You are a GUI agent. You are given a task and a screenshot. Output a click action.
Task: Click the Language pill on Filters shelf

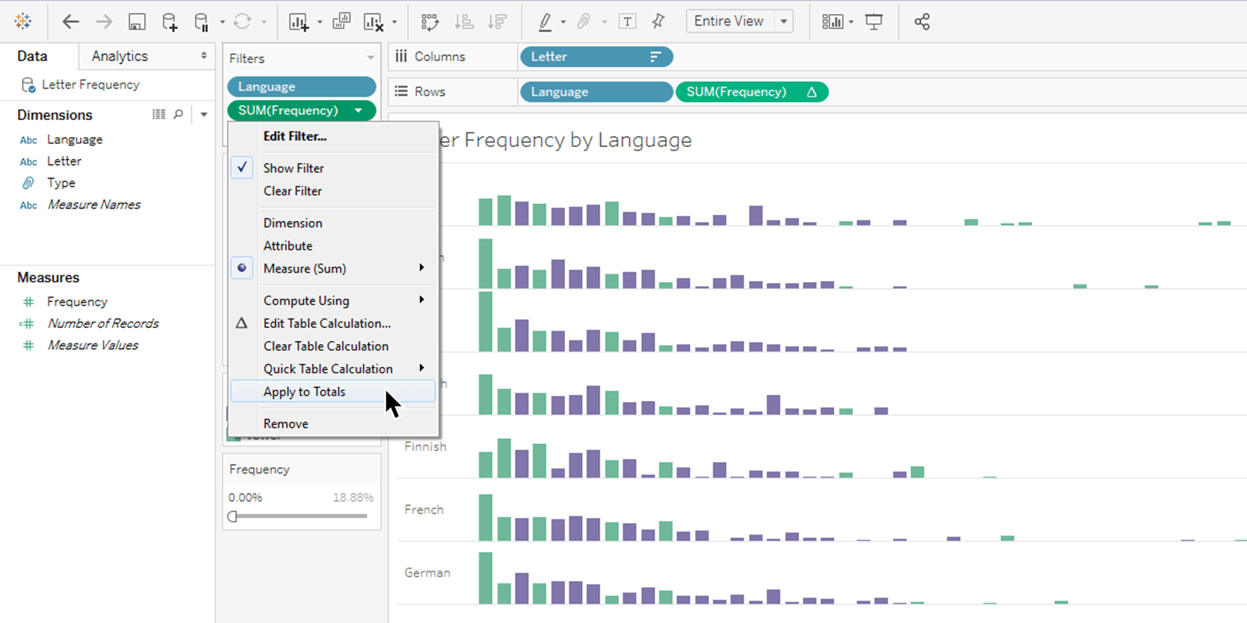click(302, 87)
